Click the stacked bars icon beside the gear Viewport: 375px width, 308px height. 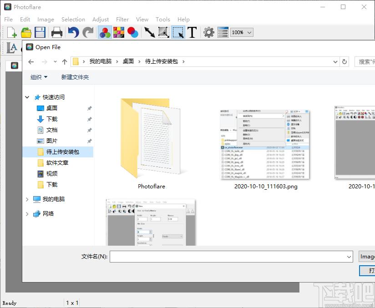pyautogui.click(x=223, y=32)
